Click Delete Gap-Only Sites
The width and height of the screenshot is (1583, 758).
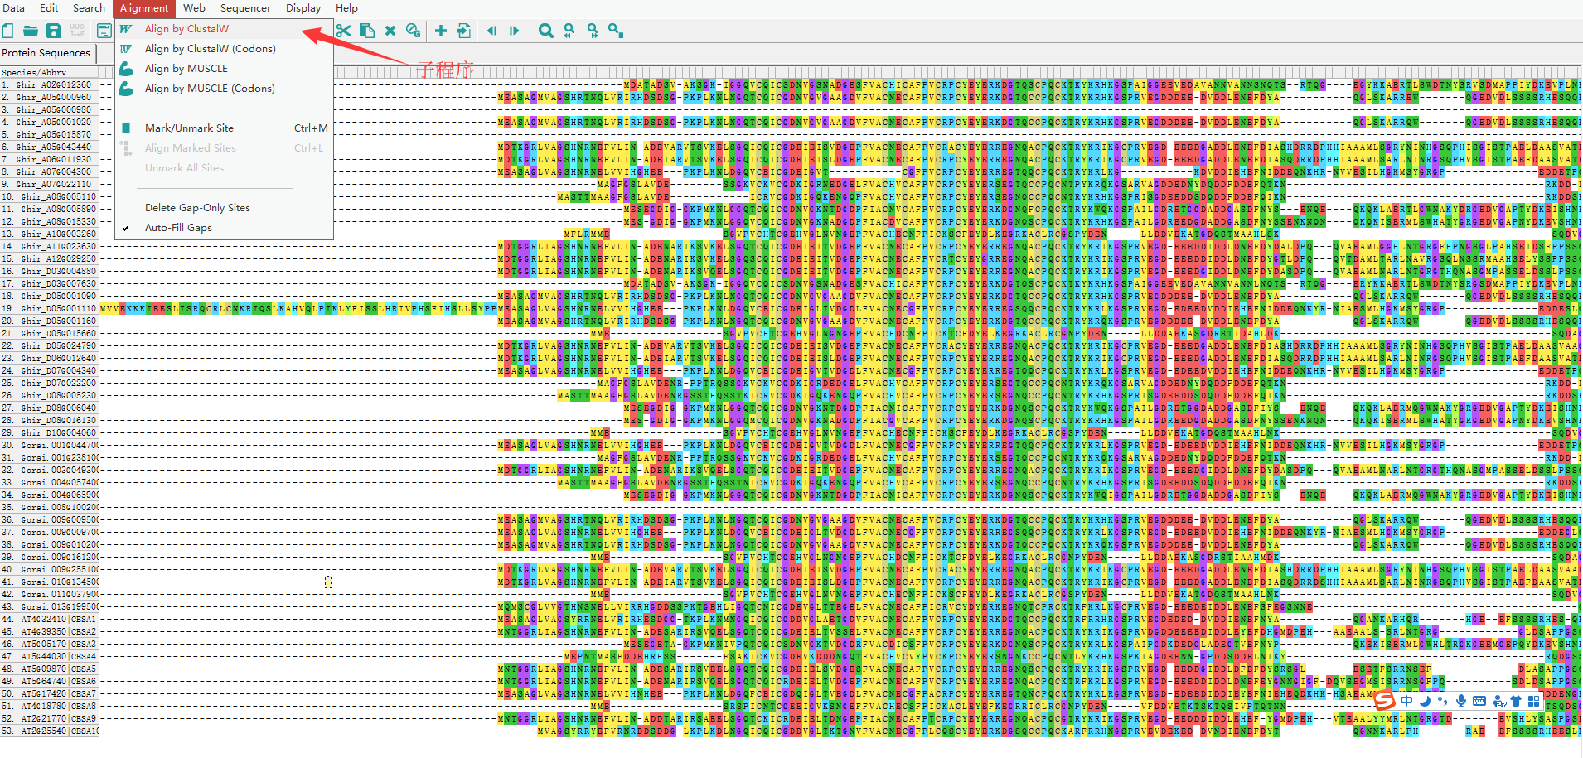pyautogui.click(x=197, y=208)
